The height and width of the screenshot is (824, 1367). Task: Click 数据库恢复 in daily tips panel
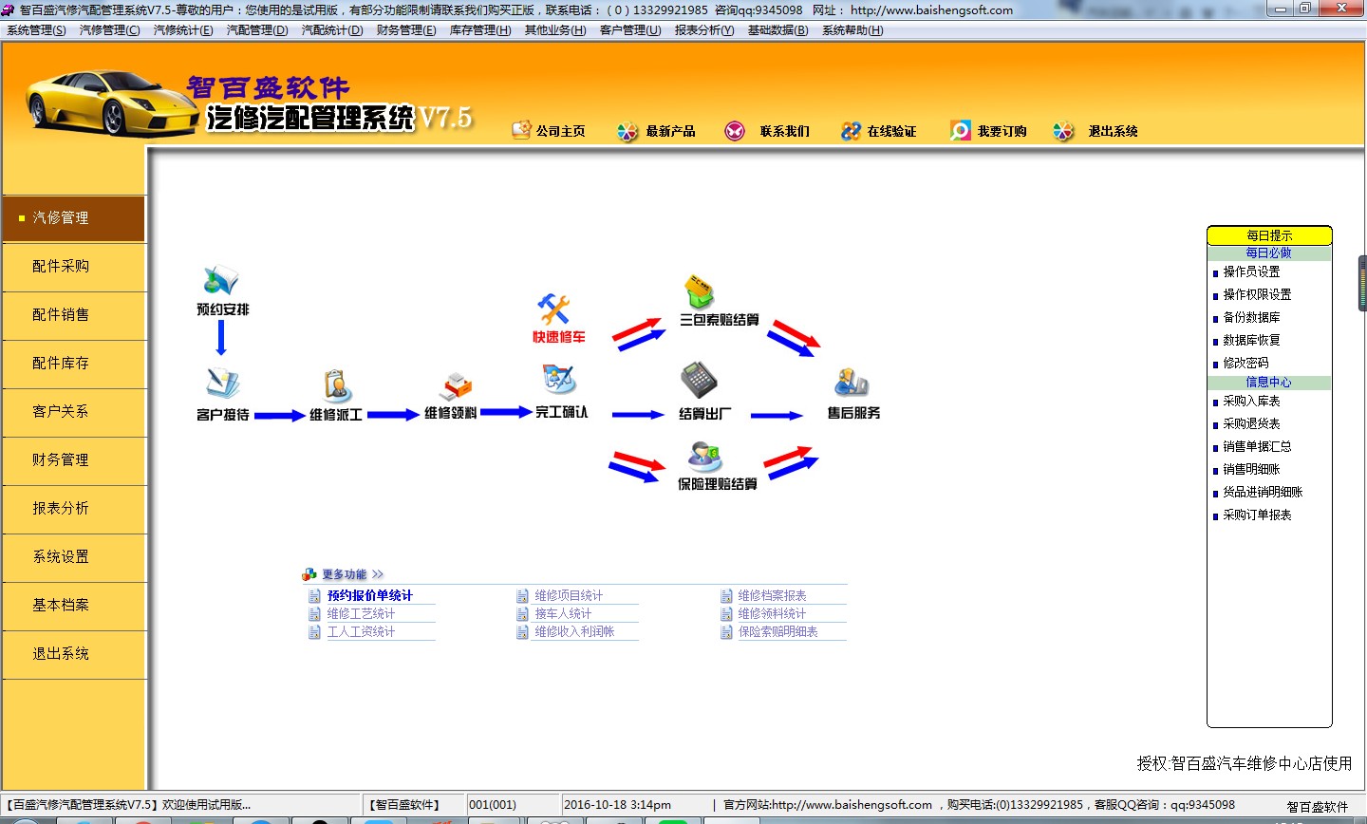(x=1251, y=341)
